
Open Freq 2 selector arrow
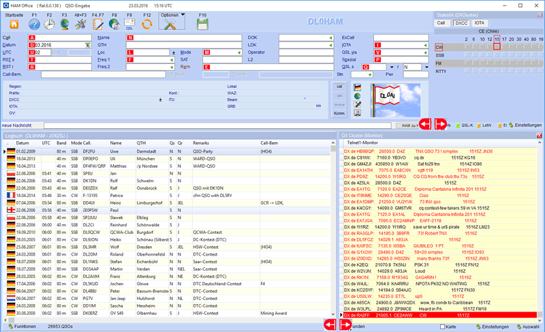[x=172, y=67]
